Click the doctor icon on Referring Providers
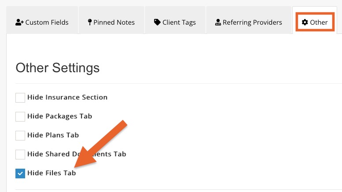 click(x=218, y=22)
